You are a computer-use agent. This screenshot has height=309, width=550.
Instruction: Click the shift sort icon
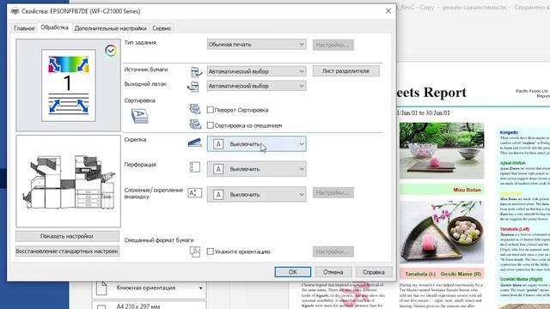195,124
